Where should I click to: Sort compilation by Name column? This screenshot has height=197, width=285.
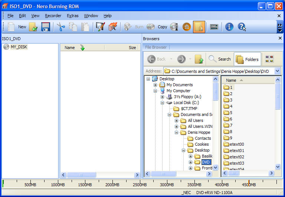70,48
